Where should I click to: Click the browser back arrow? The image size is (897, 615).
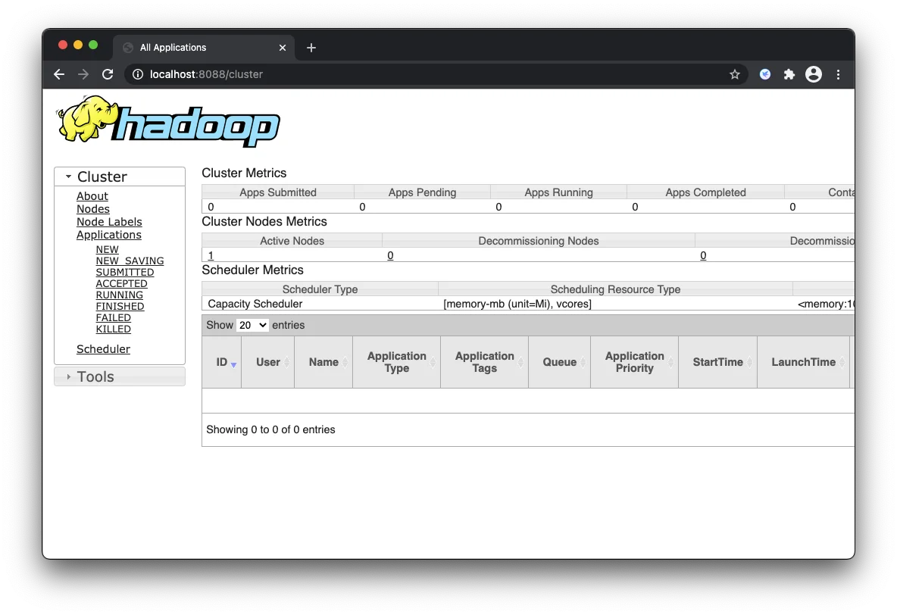click(59, 74)
